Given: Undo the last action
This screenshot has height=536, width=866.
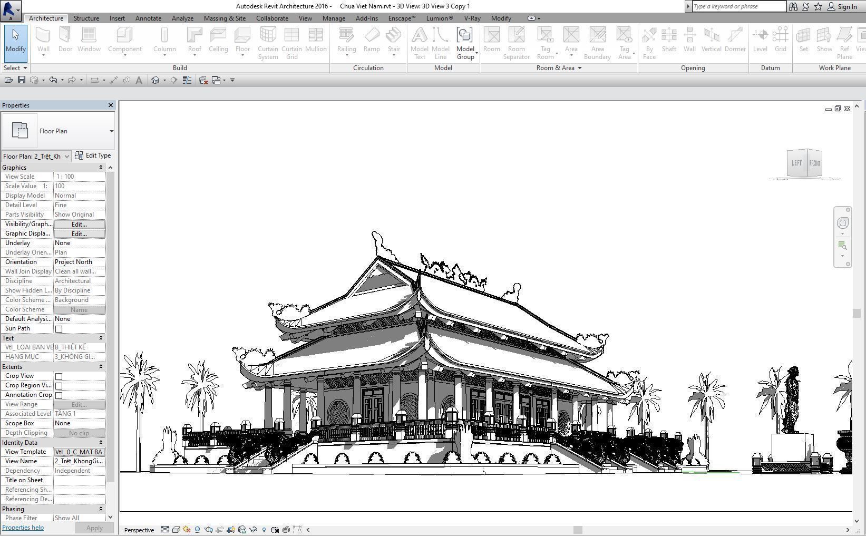Looking at the screenshot, I should coord(53,80).
